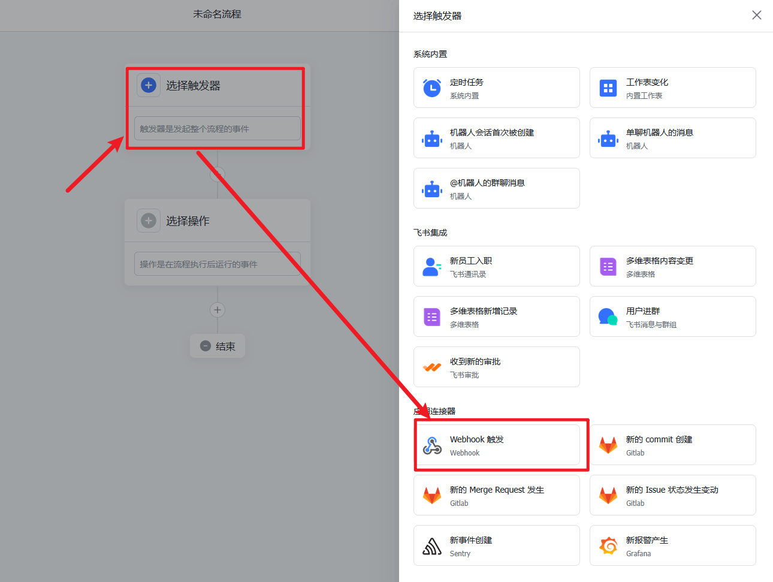Click the 结束 node label
Screen dimensions: 773x582
pyautogui.click(x=225, y=346)
